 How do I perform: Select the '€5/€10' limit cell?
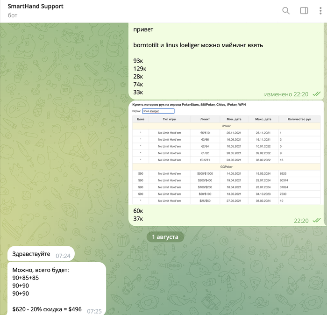(205, 133)
